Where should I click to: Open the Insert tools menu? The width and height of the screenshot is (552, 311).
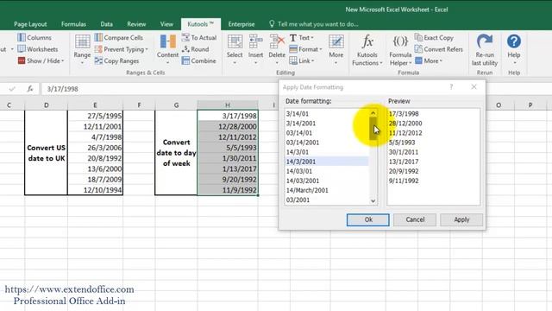[x=255, y=49]
